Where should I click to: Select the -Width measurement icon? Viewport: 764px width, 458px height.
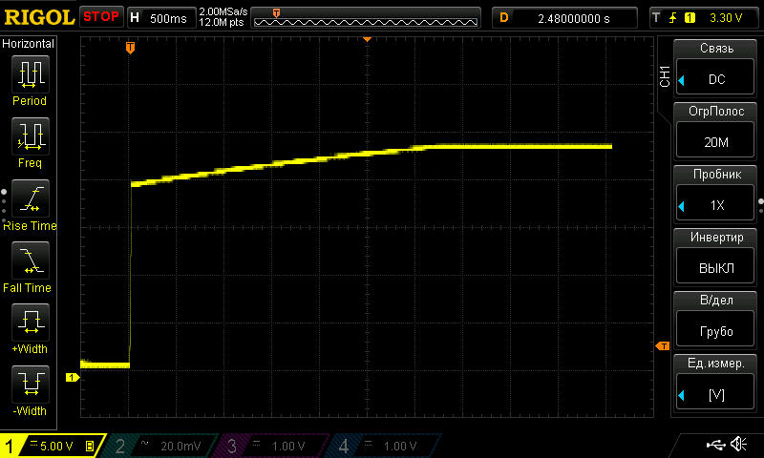pyautogui.click(x=29, y=385)
